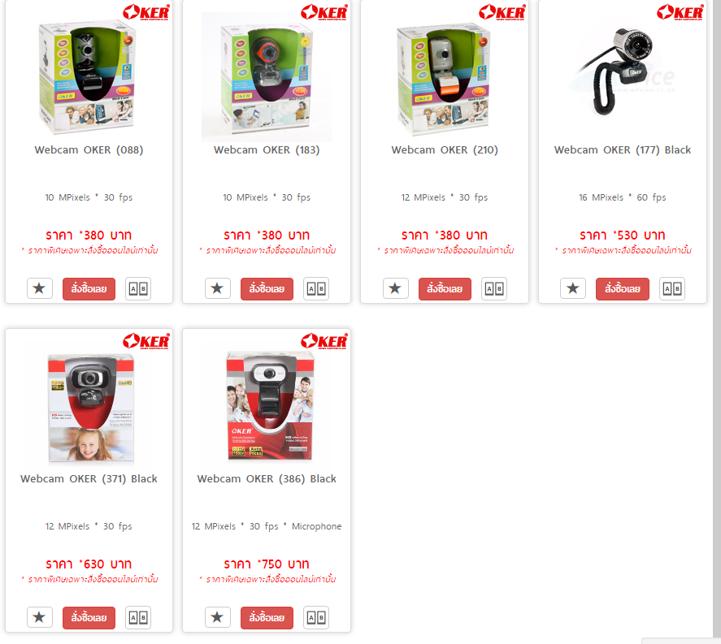Viewport: 721px width, 644px height.
Task: Click the page vertical scrollbar
Action: [717, 319]
